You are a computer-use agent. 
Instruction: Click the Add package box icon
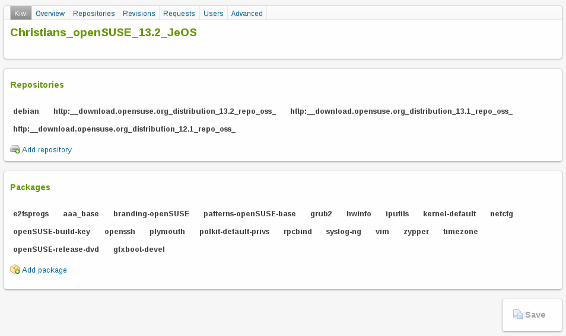click(15, 270)
